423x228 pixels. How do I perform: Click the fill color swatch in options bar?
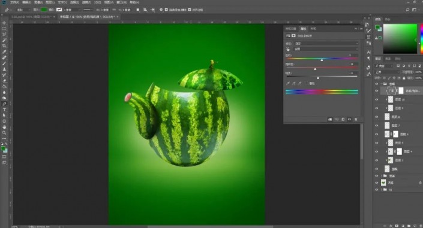click(44, 10)
